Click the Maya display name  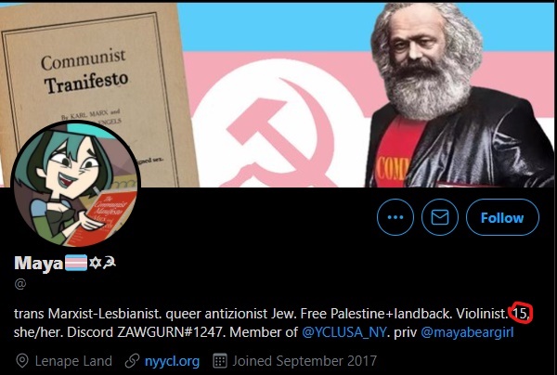(38, 263)
